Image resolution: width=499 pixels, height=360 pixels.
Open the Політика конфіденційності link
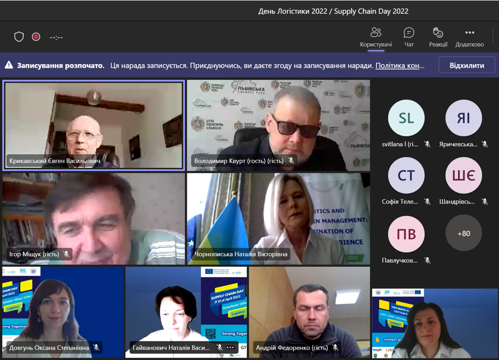coord(399,66)
